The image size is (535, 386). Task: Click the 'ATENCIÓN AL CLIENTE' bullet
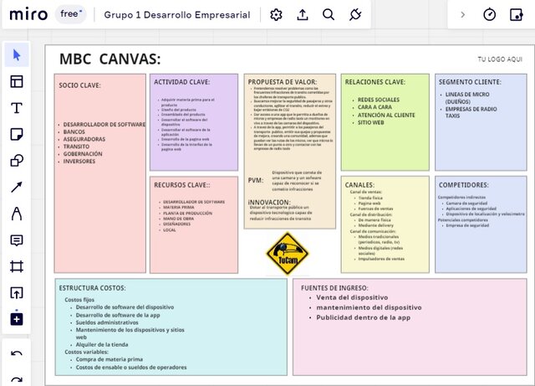click(x=386, y=116)
